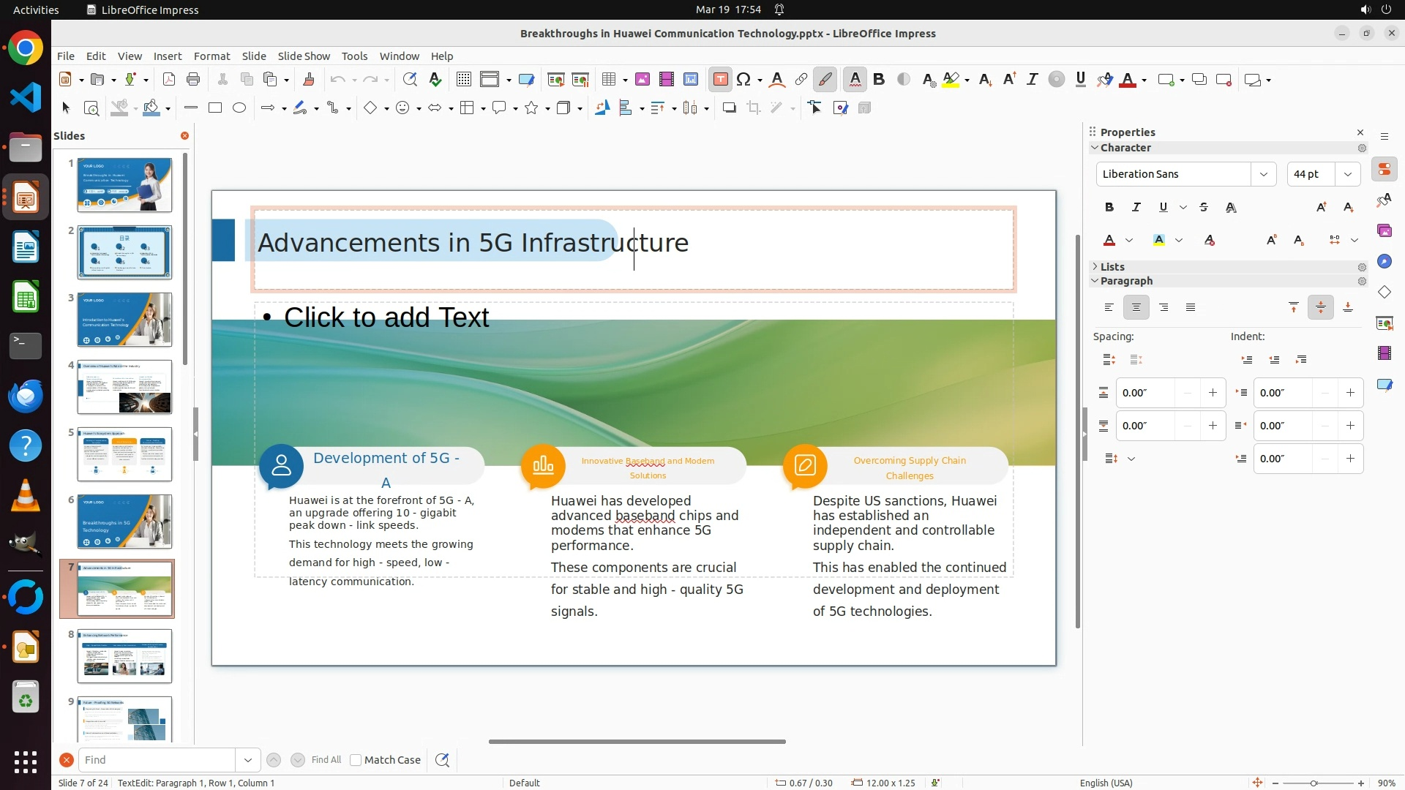The width and height of the screenshot is (1405, 790).
Task: Click the Print icon in toolbar
Action: tap(193, 80)
